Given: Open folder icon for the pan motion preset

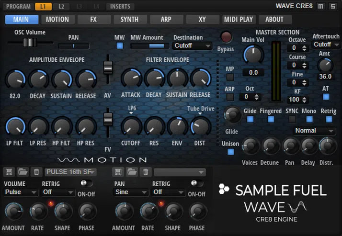Looking at the screenshot, I should point(132,172).
